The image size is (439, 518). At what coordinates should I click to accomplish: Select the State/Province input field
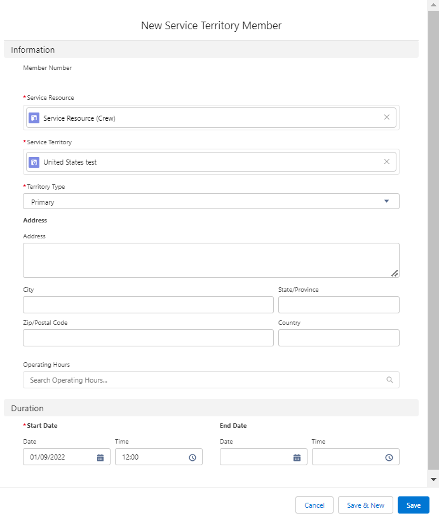[x=339, y=305]
